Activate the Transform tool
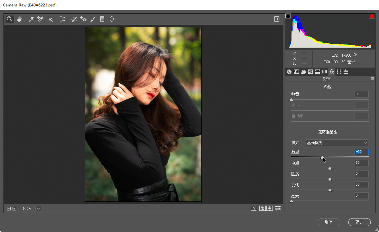The image size is (379, 232). coord(63,19)
